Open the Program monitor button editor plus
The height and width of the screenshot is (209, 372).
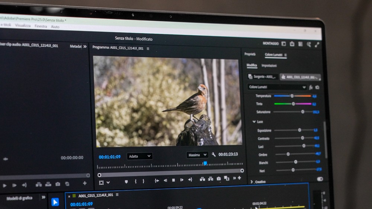point(239,178)
